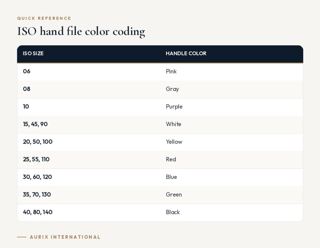Click the HANDLE COLOR column header
Image resolution: width=320 pixels, height=248 pixels.
click(x=232, y=54)
